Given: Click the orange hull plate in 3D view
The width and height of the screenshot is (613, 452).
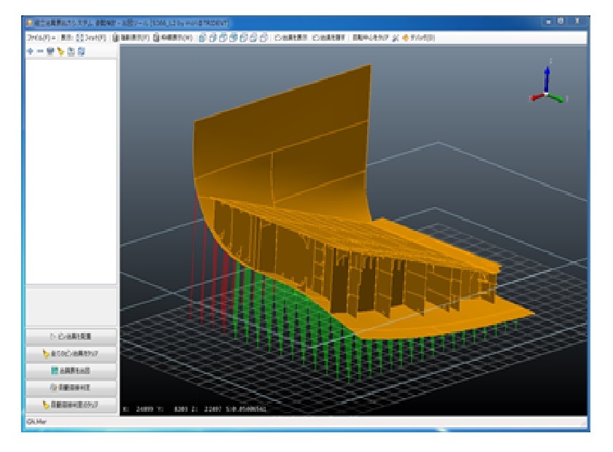Looking at the screenshot, I should click(289, 144).
